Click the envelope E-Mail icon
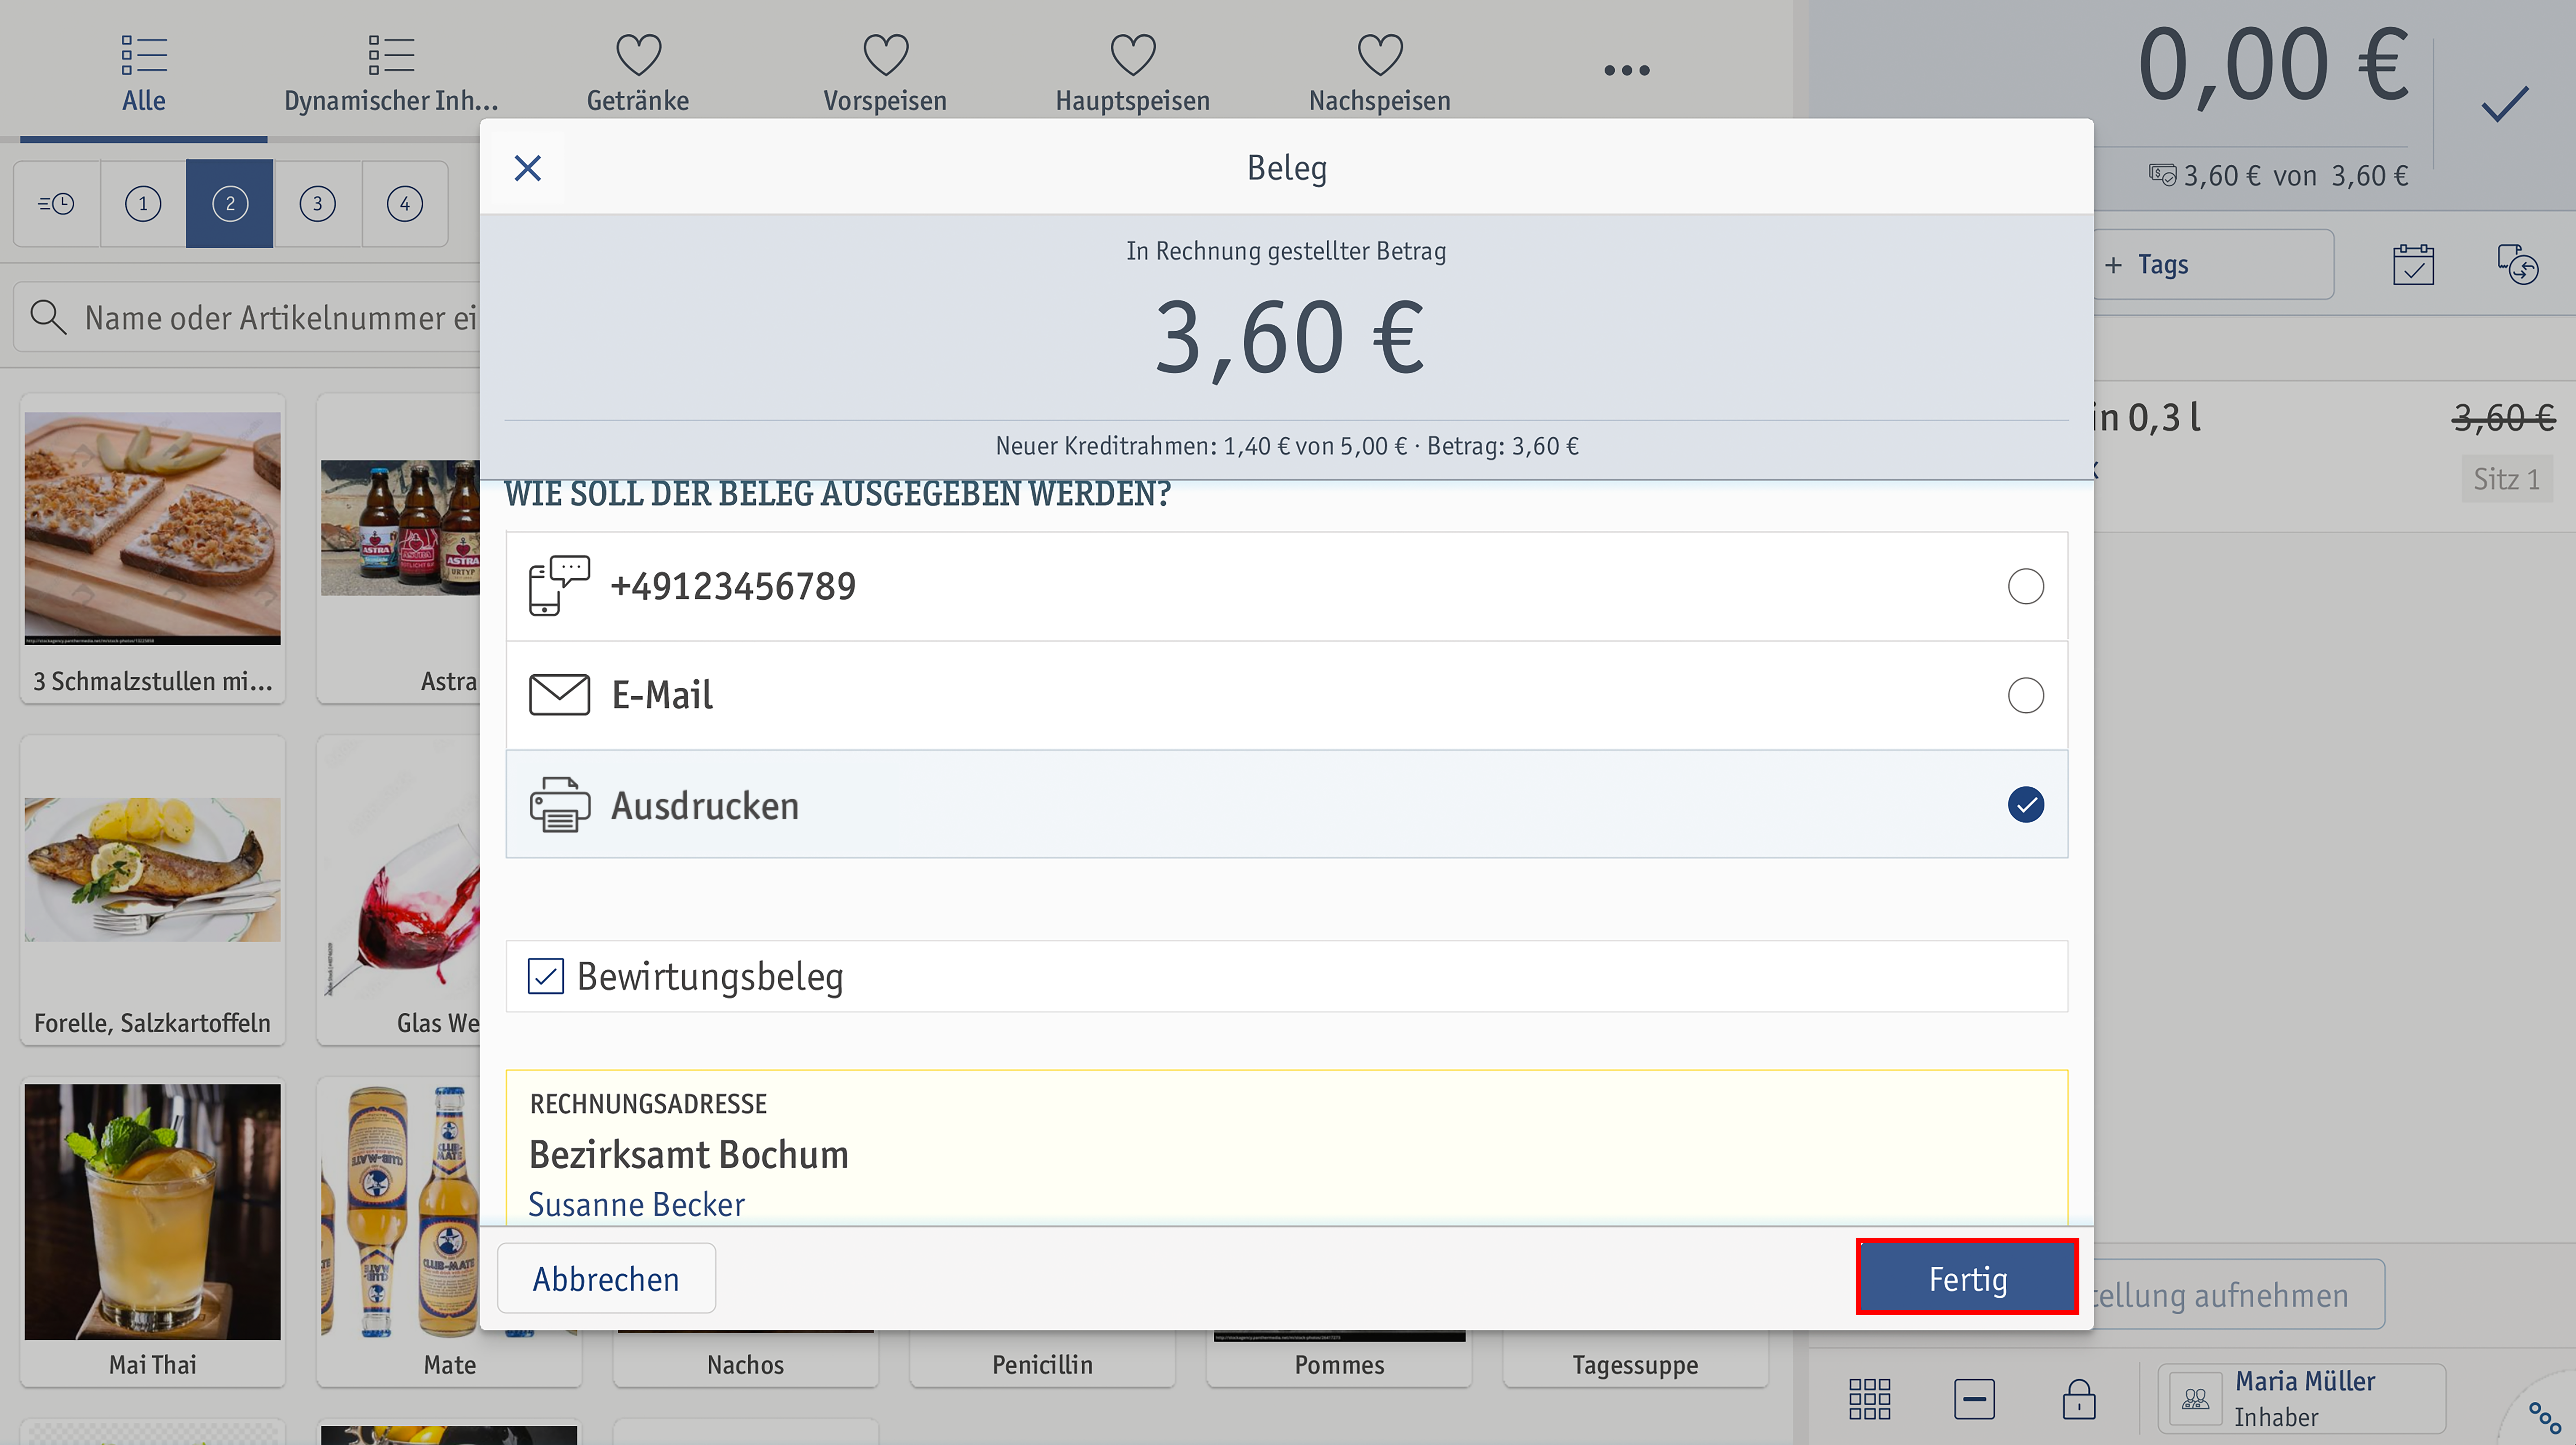 559,695
